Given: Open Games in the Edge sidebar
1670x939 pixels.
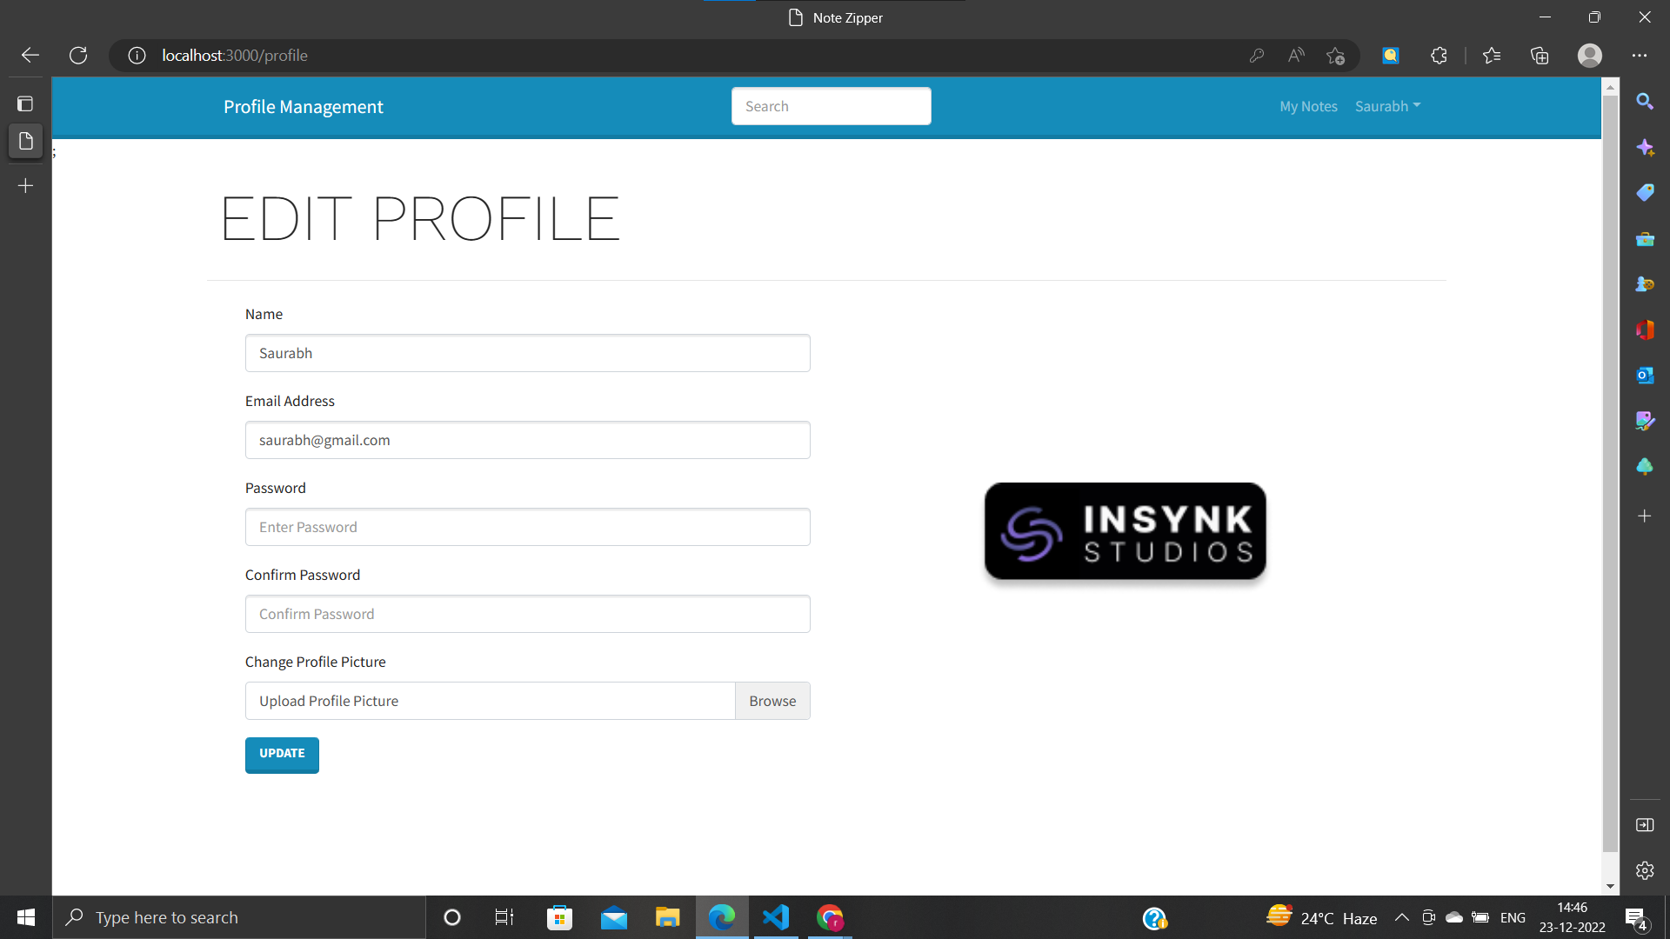Looking at the screenshot, I should point(1645,283).
